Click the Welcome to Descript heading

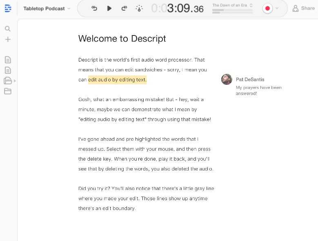pyautogui.click(x=122, y=38)
